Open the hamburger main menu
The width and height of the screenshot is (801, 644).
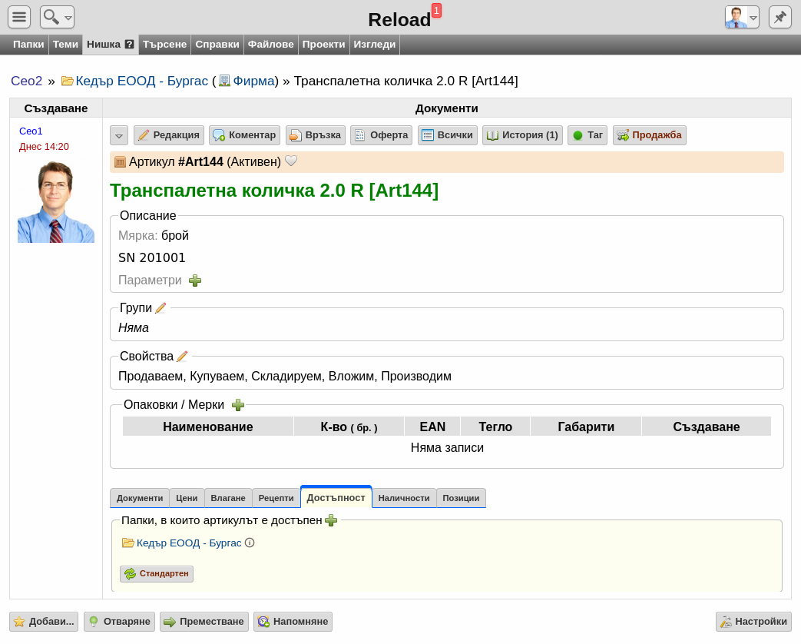[x=19, y=17]
